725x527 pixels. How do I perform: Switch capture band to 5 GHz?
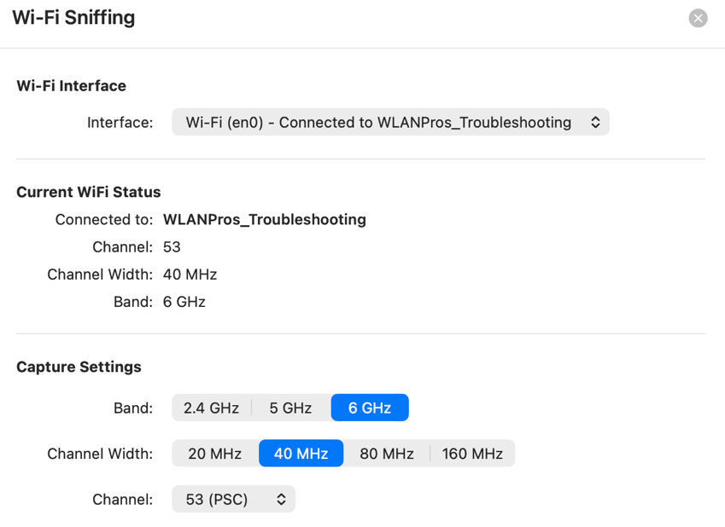290,408
